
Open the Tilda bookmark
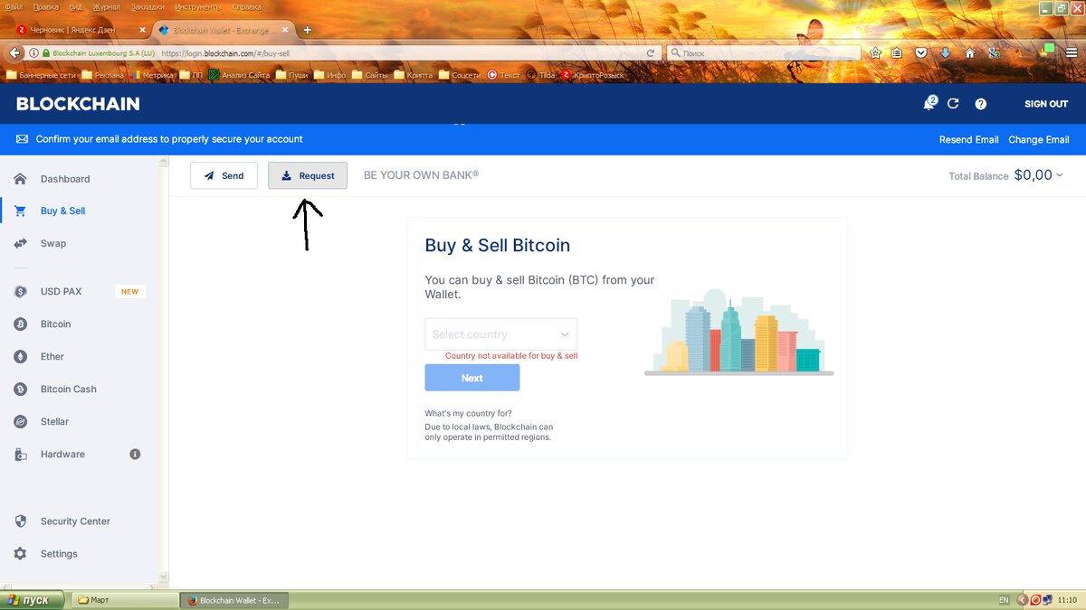point(540,75)
